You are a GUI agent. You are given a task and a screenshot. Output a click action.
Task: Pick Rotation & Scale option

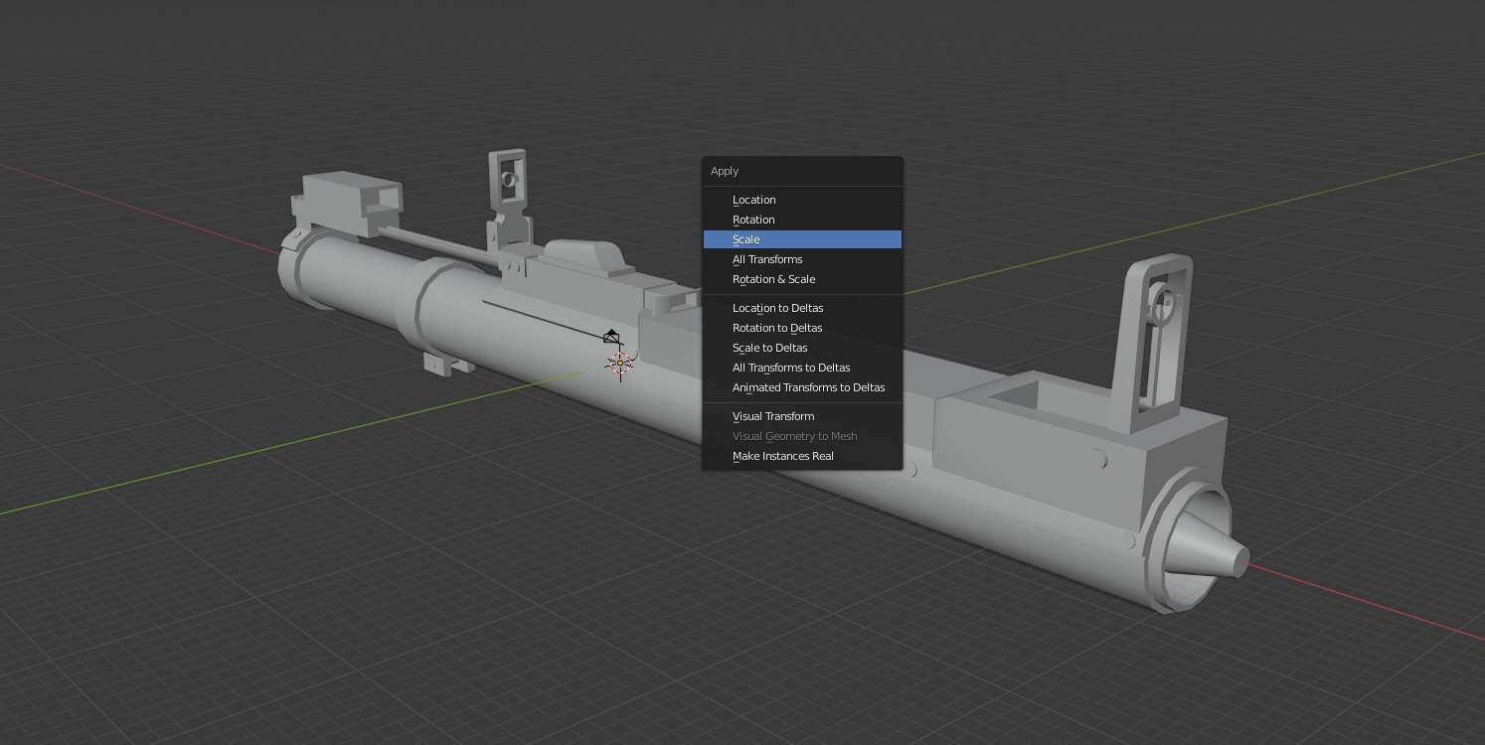click(x=773, y=279)
